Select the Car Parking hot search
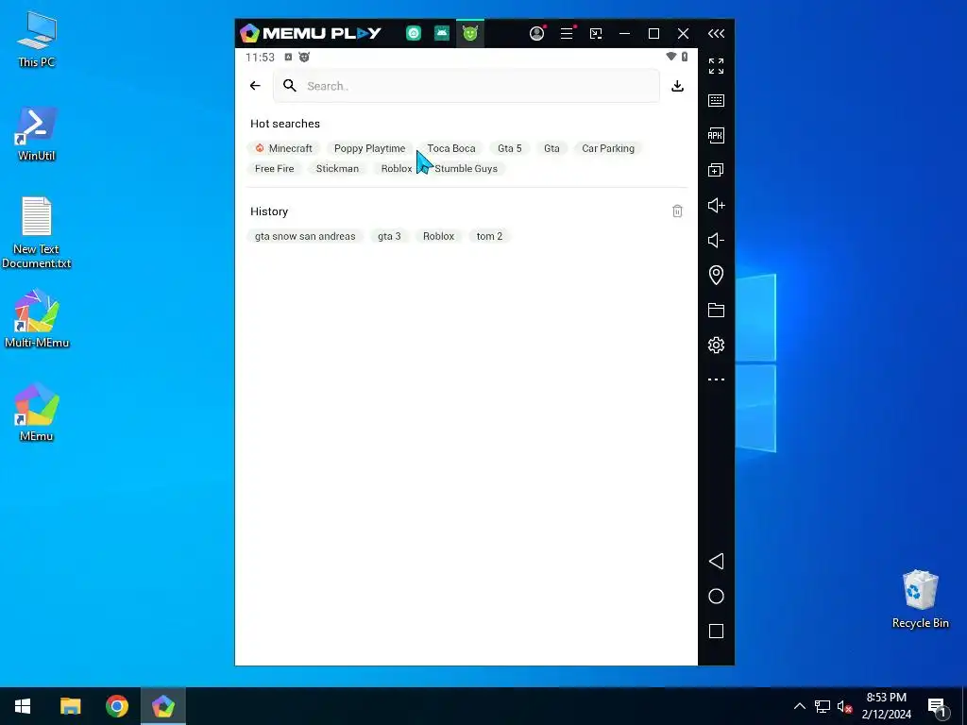This screenshot has height=725, width=967. 608,148
